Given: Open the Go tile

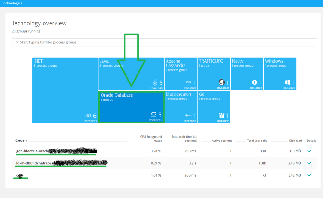Looking at the screenshot, I should coord(214,107).
